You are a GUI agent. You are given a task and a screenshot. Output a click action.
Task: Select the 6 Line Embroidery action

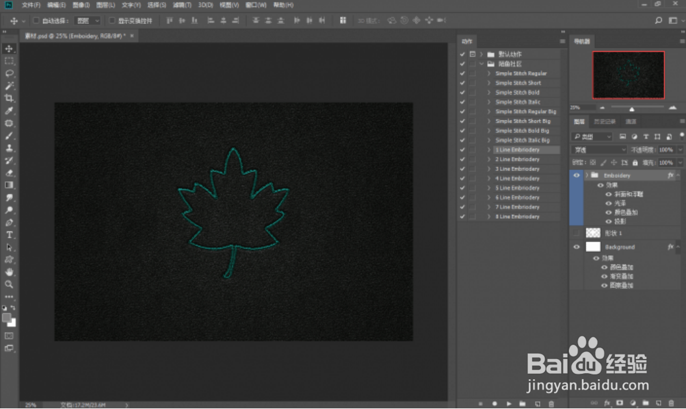coord(517,197)
